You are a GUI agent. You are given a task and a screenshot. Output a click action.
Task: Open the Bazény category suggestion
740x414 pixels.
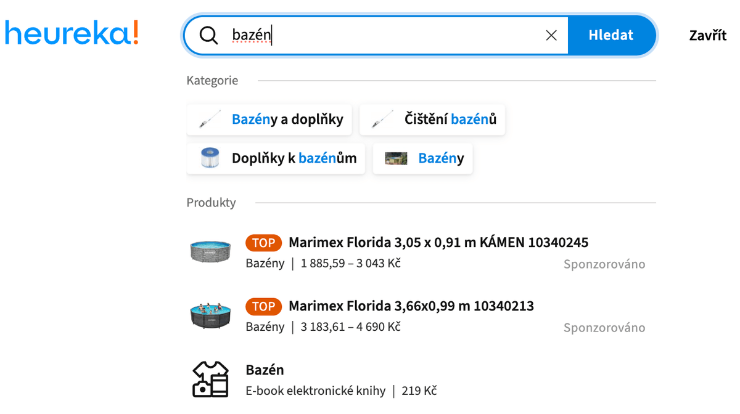(x=423, y=158)
